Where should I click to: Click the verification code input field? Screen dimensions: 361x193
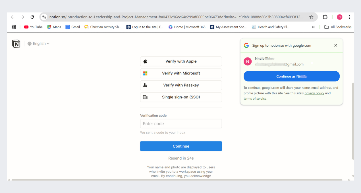181,124
